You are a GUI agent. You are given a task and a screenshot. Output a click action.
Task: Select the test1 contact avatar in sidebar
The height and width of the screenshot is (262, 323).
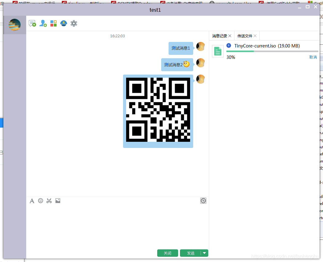pyautogui.click(x=15, y=25)
